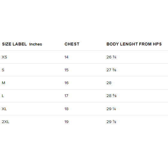Select body length 29 ⅞

tap(111, 122)
